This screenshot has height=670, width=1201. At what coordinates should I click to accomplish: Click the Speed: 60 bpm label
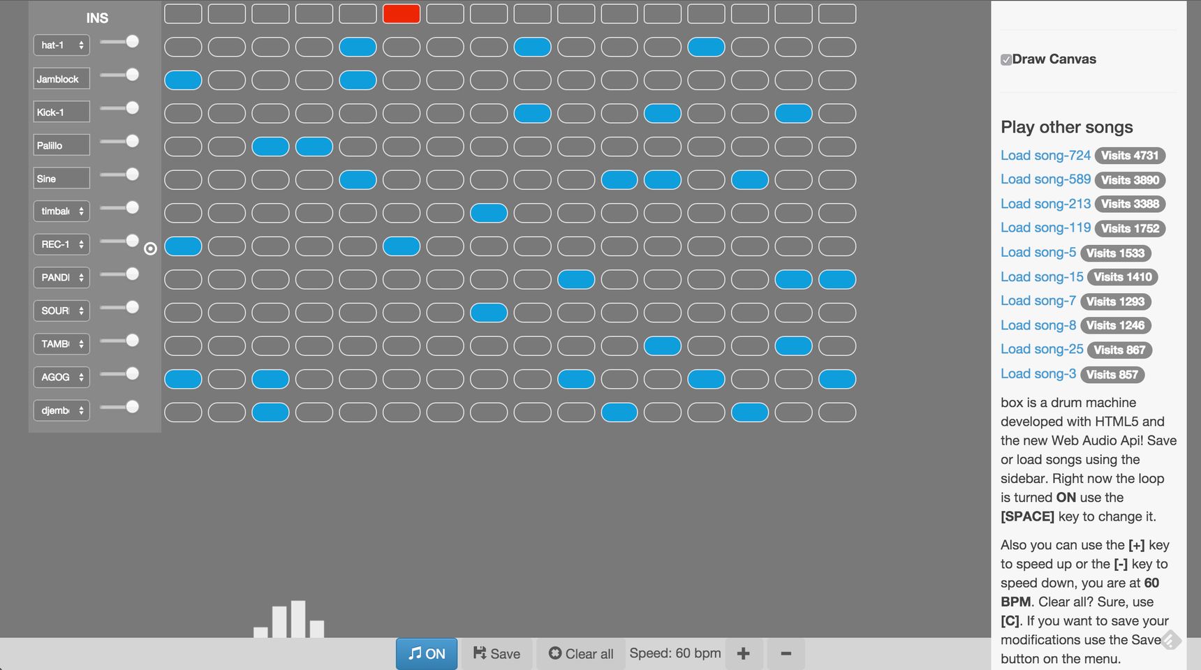[675, 653]
